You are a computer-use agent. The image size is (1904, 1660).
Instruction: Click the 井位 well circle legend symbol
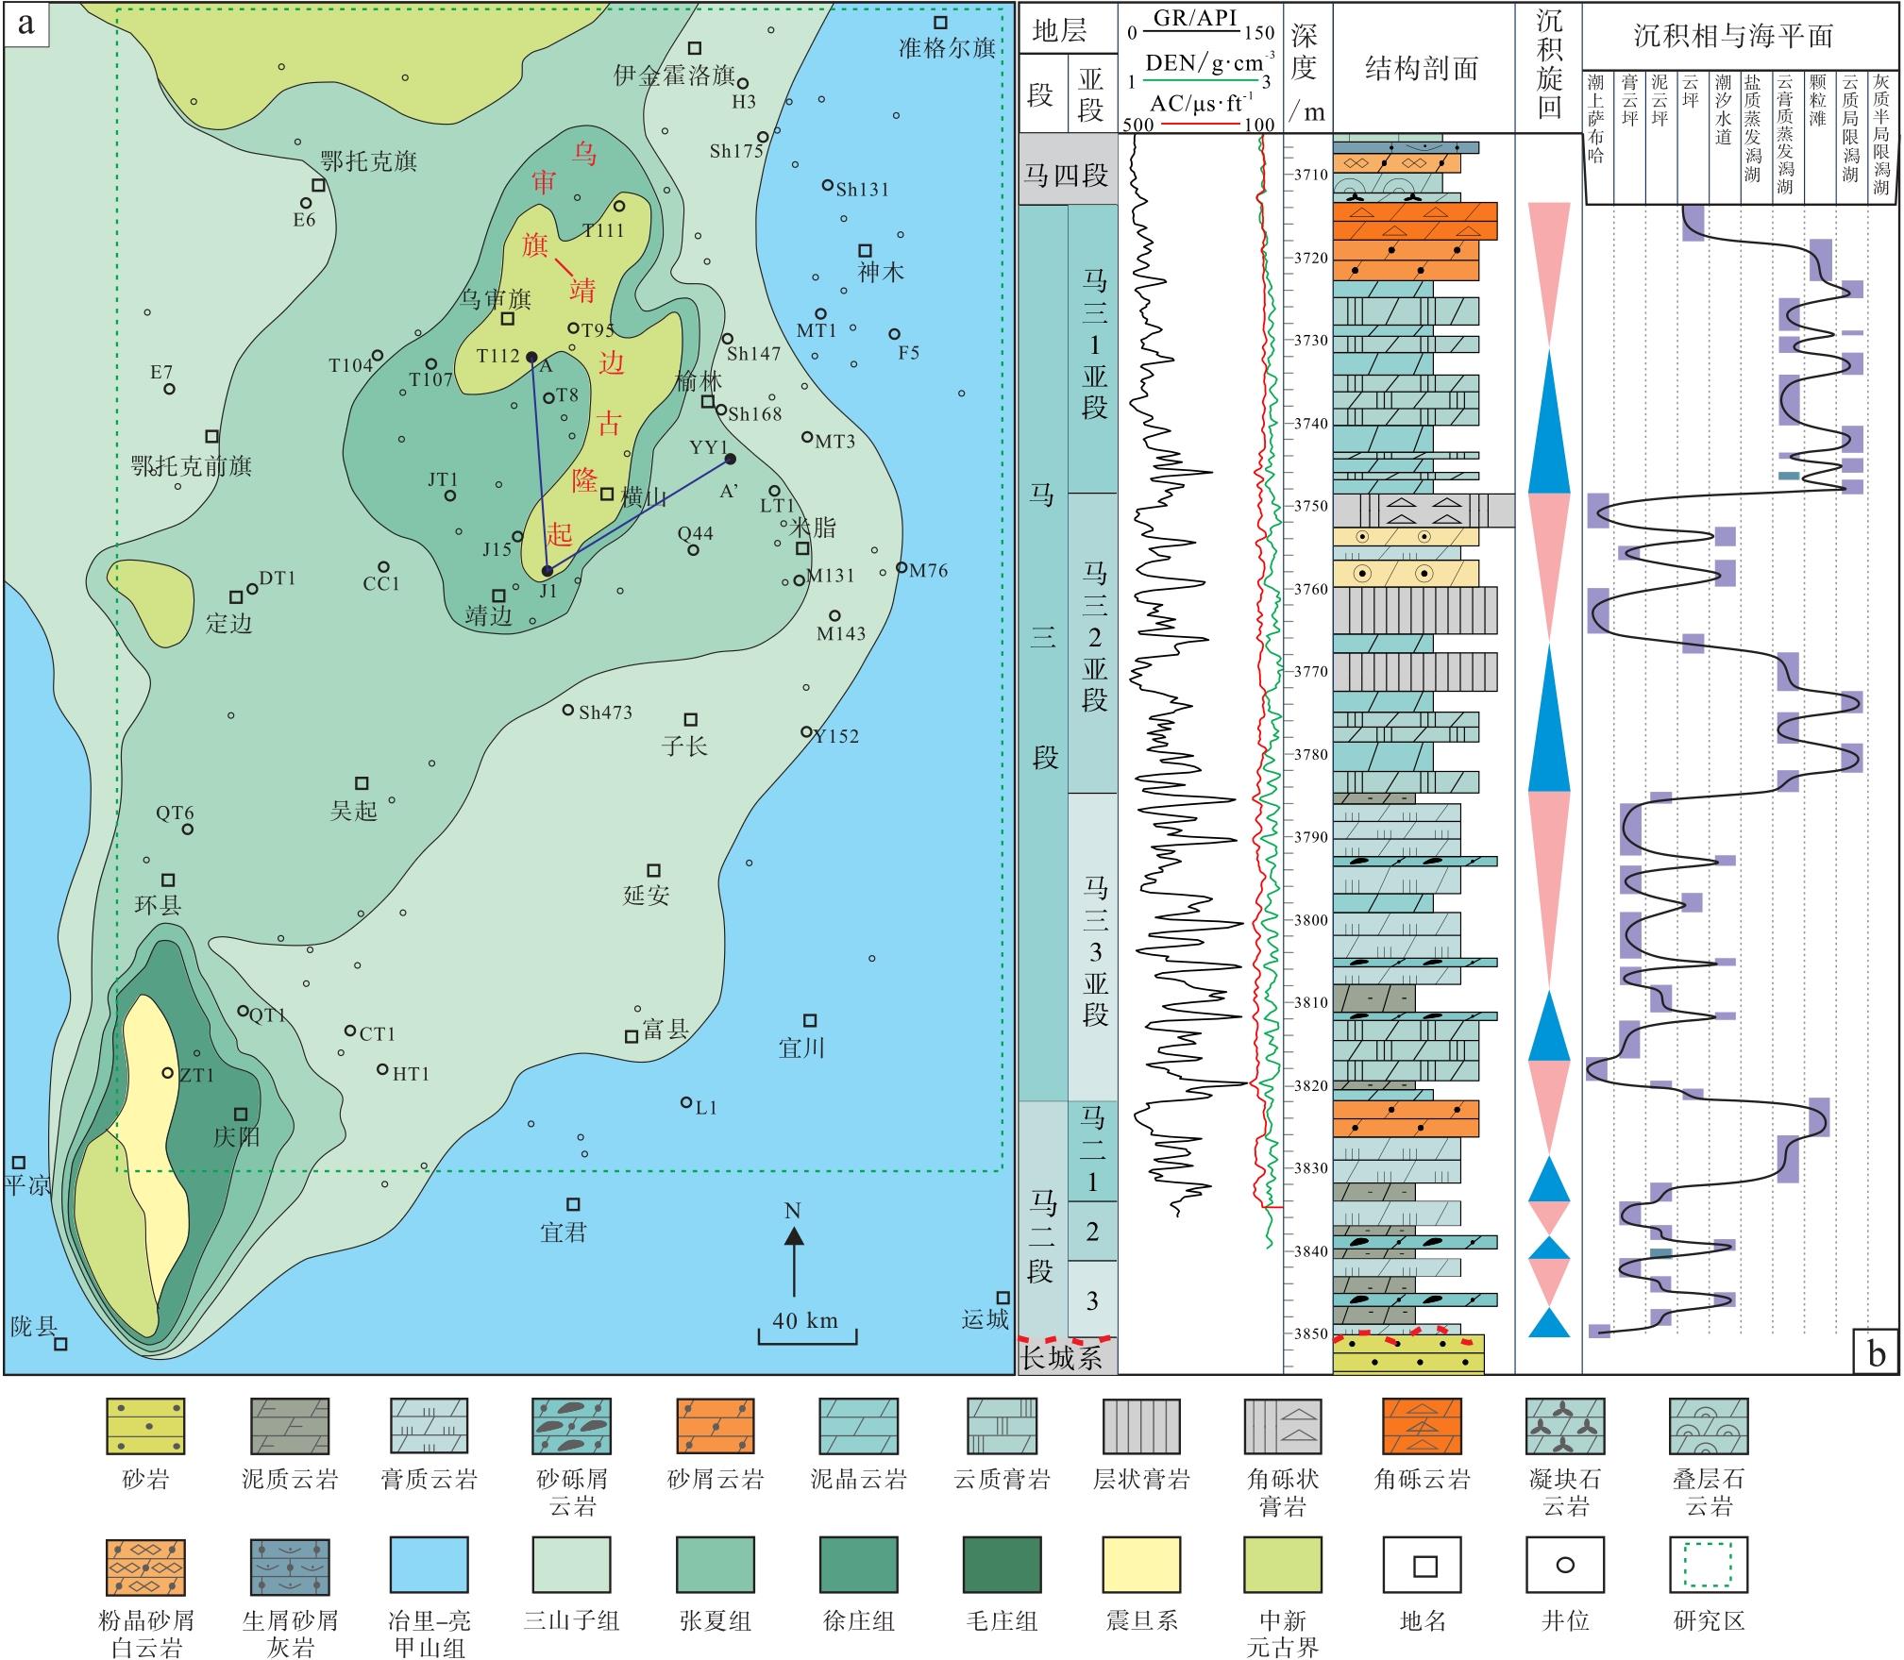tap(1565, 1566)
